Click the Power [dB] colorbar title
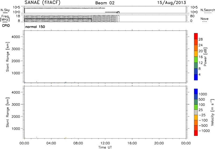 [205, 57]
